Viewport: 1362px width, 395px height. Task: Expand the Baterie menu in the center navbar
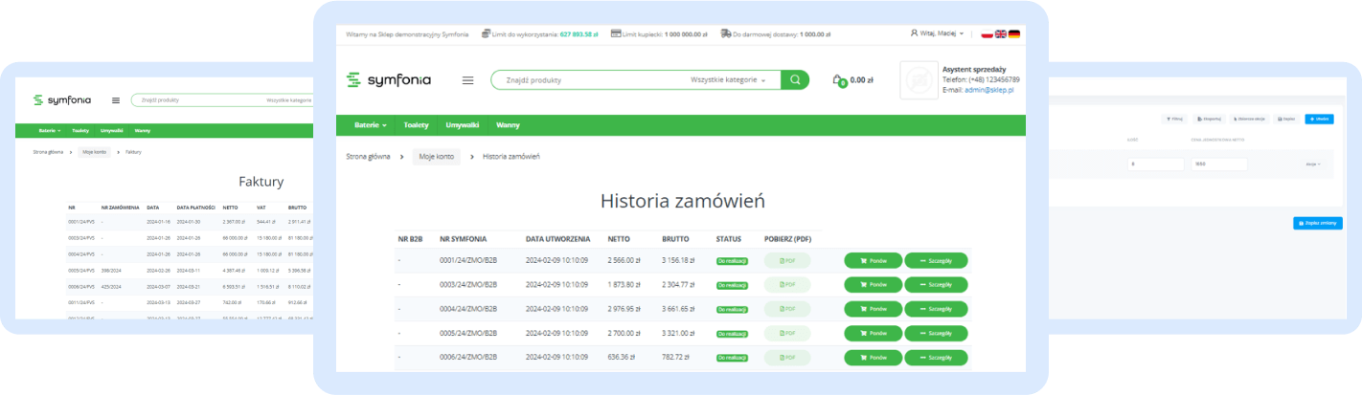371,125
